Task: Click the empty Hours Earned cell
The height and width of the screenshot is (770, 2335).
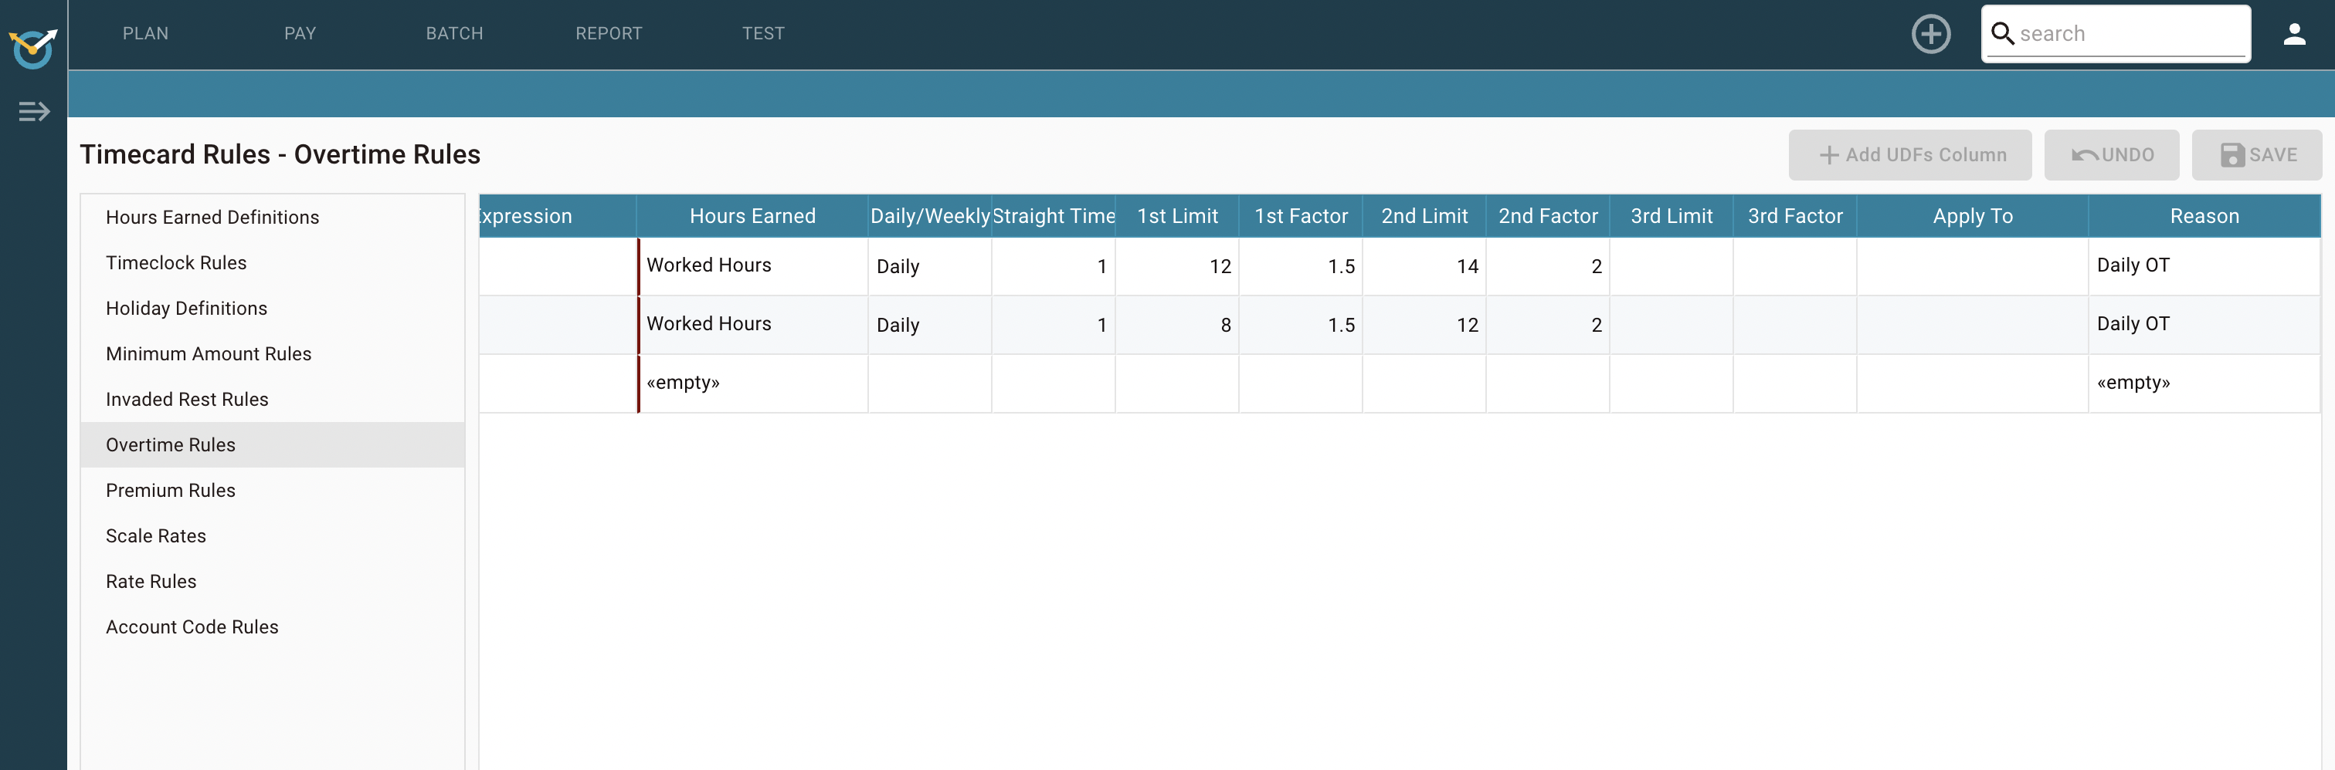Action: (x=752, y=383)
